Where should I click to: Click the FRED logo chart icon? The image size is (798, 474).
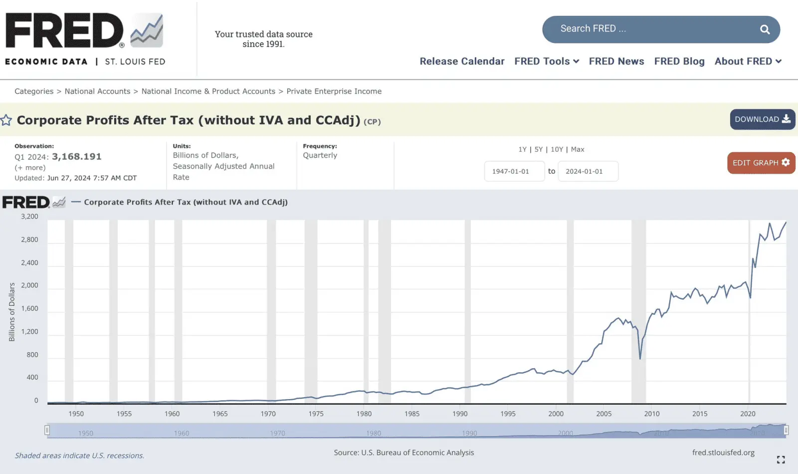pyautogui.click(x=147, y=30)
